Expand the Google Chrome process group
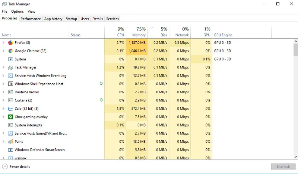 pyautogui.click(x=3, y=51)
